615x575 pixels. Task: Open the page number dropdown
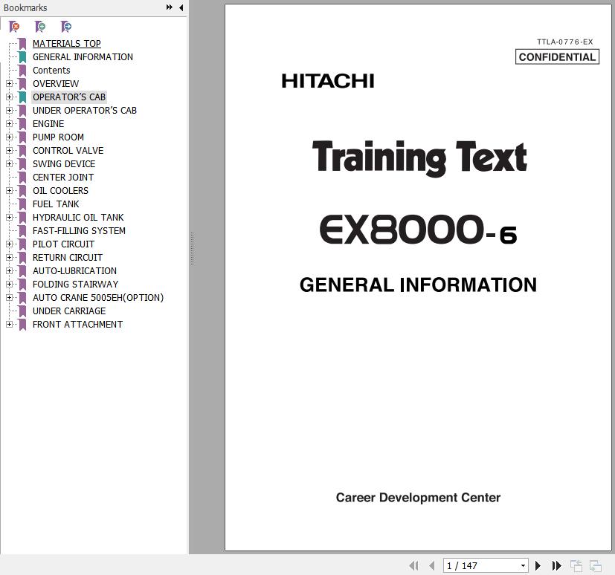click(x=523, y=565)
